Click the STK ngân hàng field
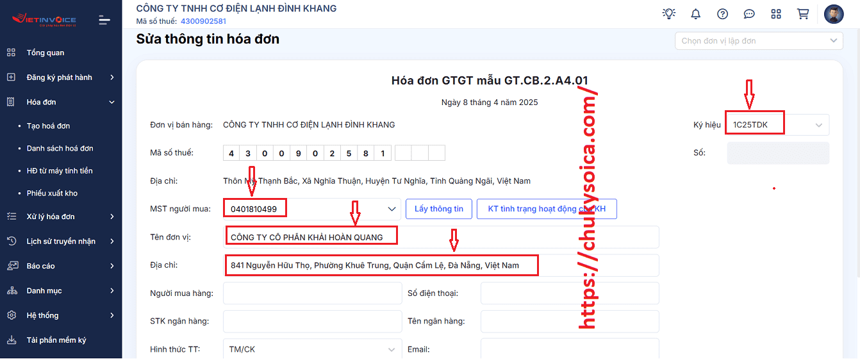The height and width of the screenshot is (362, 860). tap(312, 322)
